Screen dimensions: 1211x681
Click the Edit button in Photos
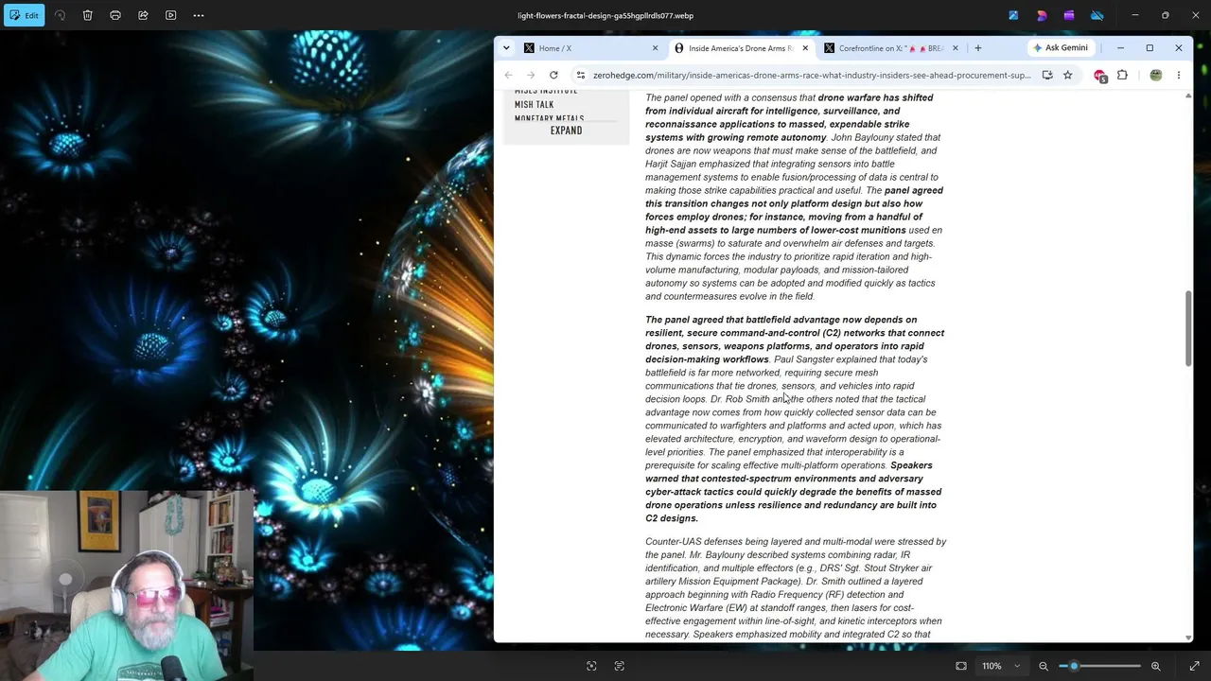tap(24, 15)
